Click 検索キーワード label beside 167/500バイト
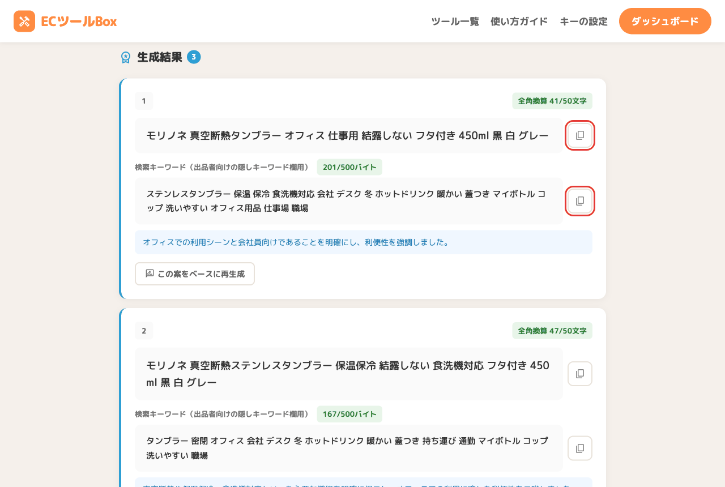725x487 pixels. (x=222, y=414)
